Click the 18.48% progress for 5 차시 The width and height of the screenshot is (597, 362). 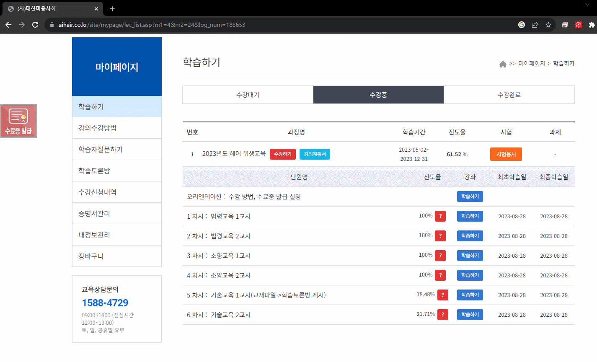click(x=426, y=295)
